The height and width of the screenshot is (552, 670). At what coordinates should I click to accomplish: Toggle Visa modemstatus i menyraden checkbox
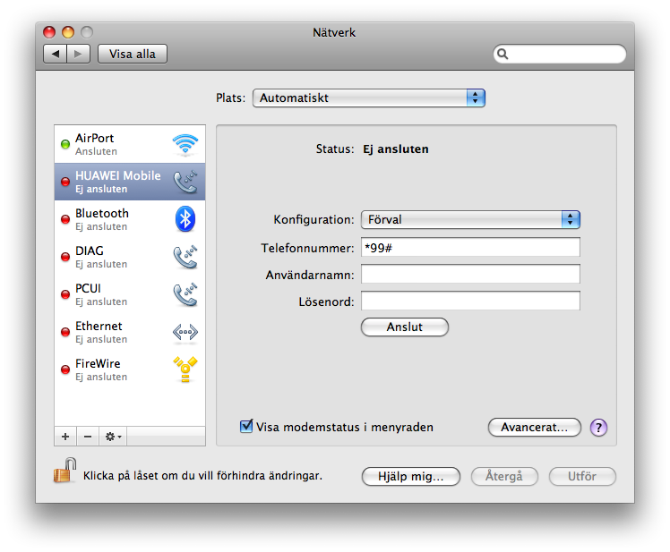(x=246, y=426)
